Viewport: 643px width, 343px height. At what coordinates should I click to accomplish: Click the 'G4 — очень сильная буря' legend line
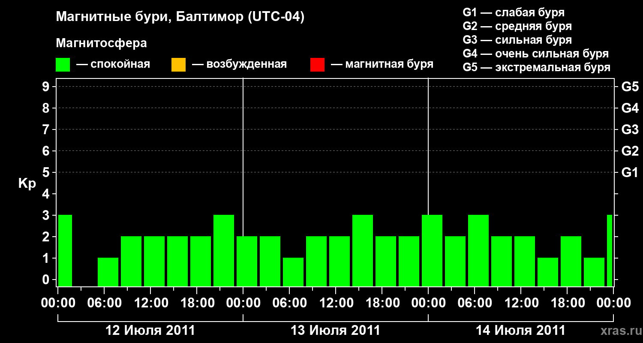tap(536, 54)
